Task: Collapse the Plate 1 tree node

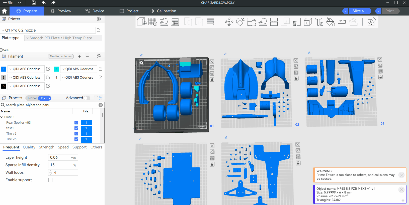Action: 2,117
